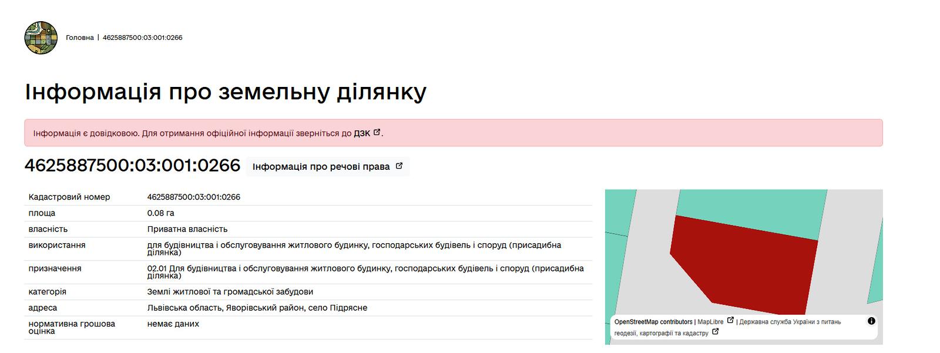
Task: Open the MapLibre attribution link
Action: [x=710, y=322]
